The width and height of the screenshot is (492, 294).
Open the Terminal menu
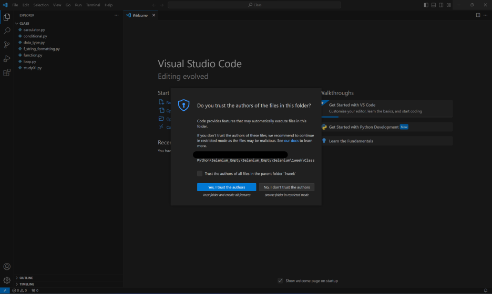[x=93, y=5]
